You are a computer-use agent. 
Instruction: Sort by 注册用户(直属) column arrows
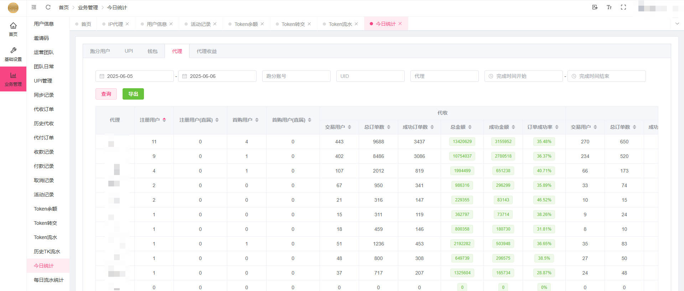(x=217, y=120)
